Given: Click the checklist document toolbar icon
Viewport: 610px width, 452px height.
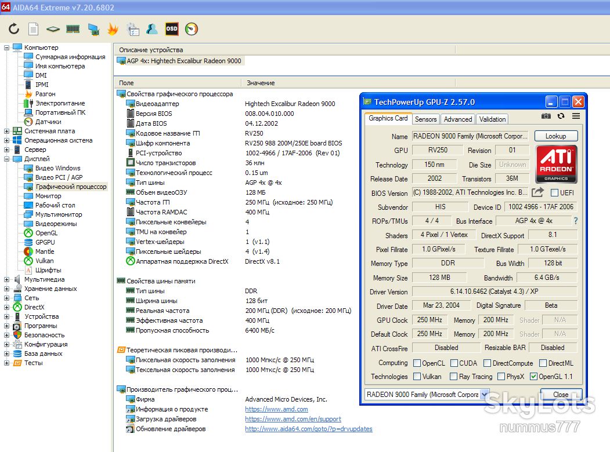Looking at the screenshot, I should pos(133,29).
